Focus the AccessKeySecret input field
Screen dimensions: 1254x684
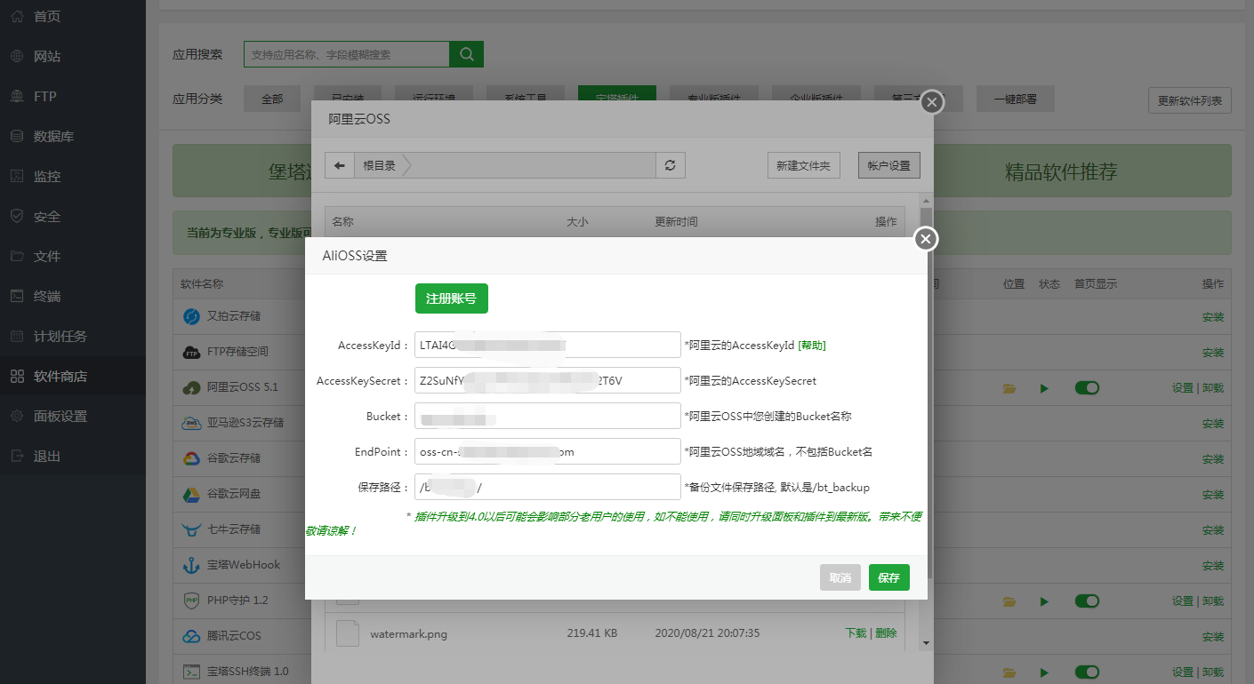coord(548,380)
